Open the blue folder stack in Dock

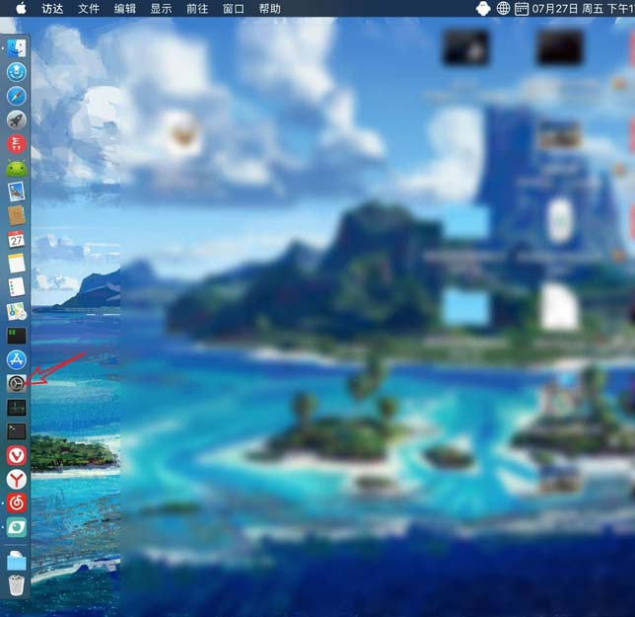click(17, 561)
